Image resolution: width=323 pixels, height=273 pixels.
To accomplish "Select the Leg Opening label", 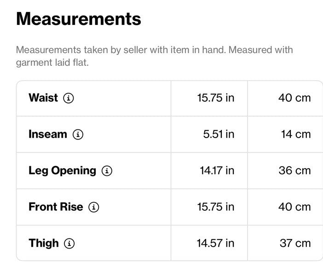I will tap(63, 171).
